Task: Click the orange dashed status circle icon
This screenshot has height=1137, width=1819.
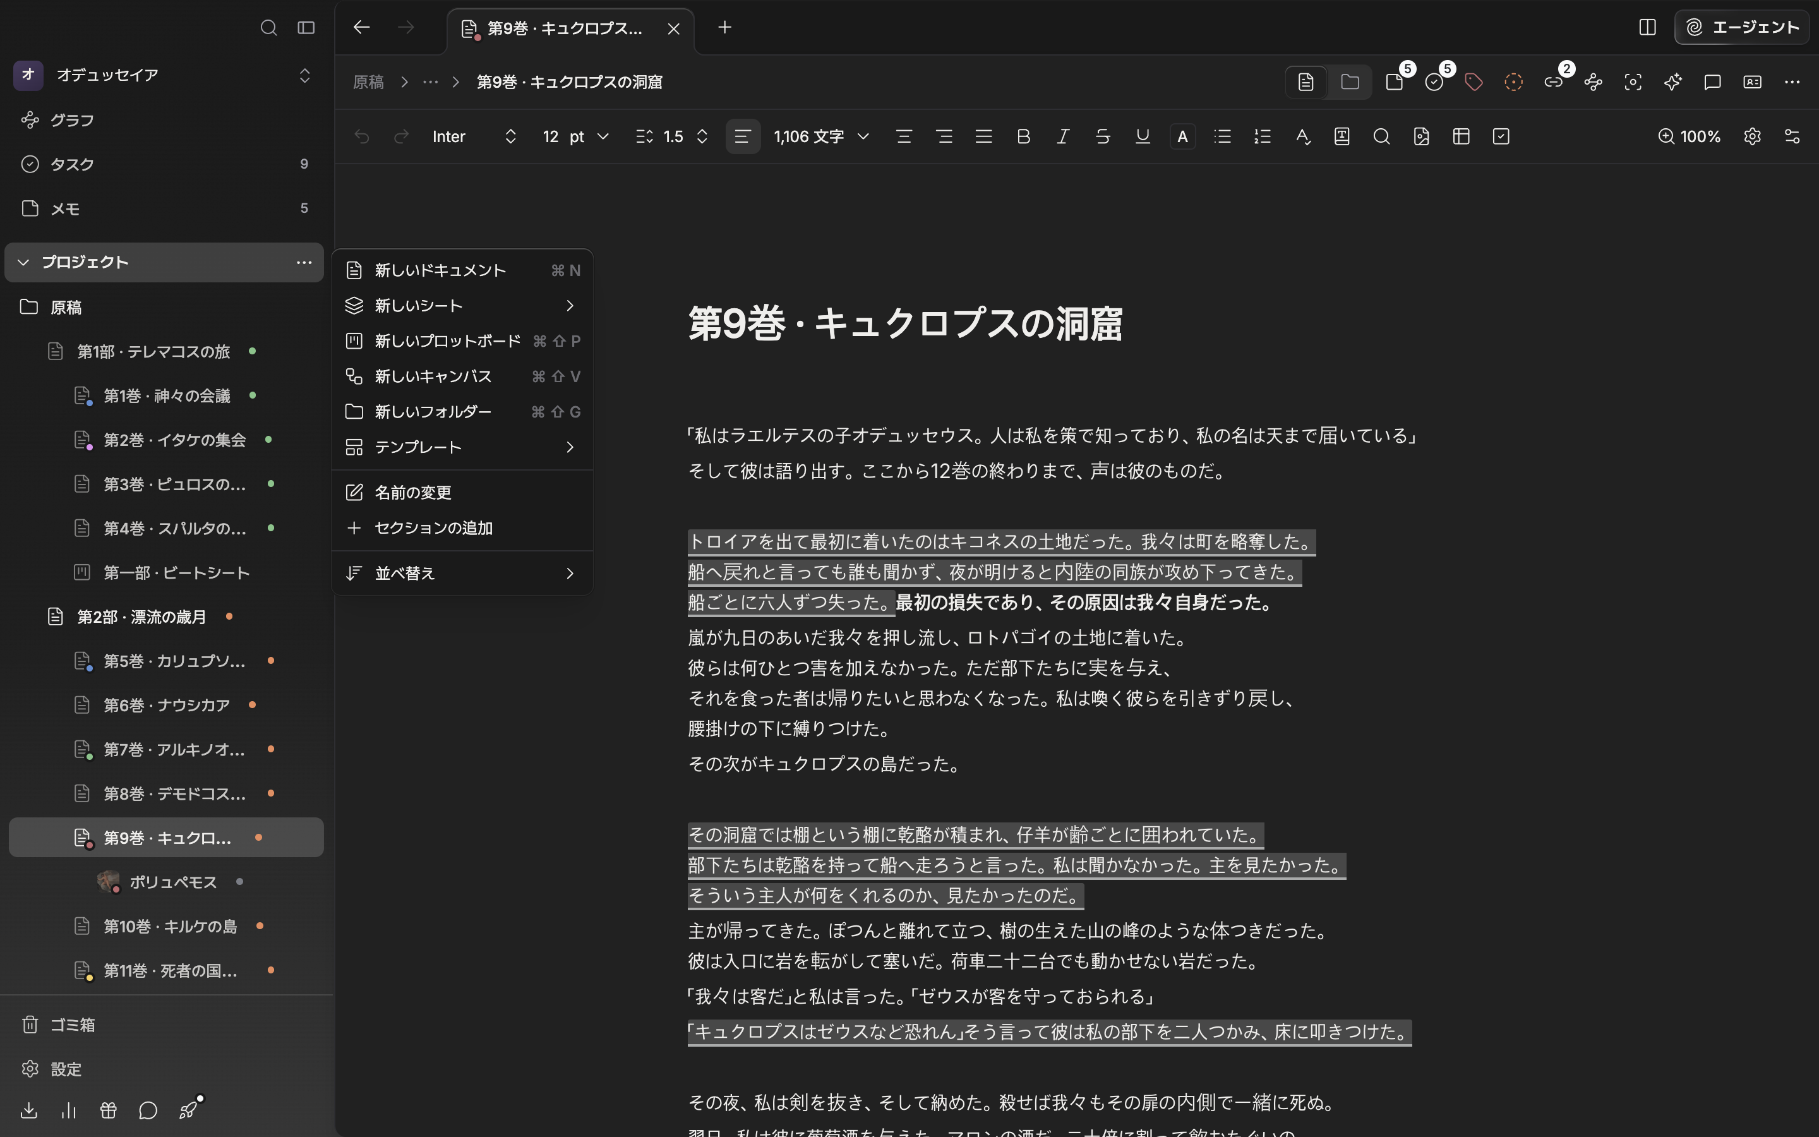Action: (1514, 82)
